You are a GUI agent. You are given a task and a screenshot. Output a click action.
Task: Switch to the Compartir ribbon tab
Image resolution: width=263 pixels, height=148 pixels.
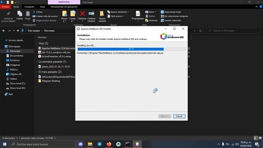point(29,7)
